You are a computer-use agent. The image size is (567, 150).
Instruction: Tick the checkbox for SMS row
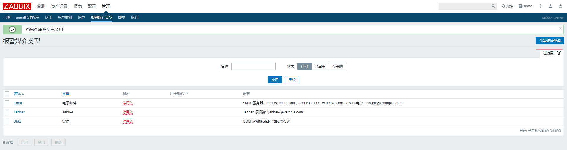pyautogui.click(x=7, y=121)
